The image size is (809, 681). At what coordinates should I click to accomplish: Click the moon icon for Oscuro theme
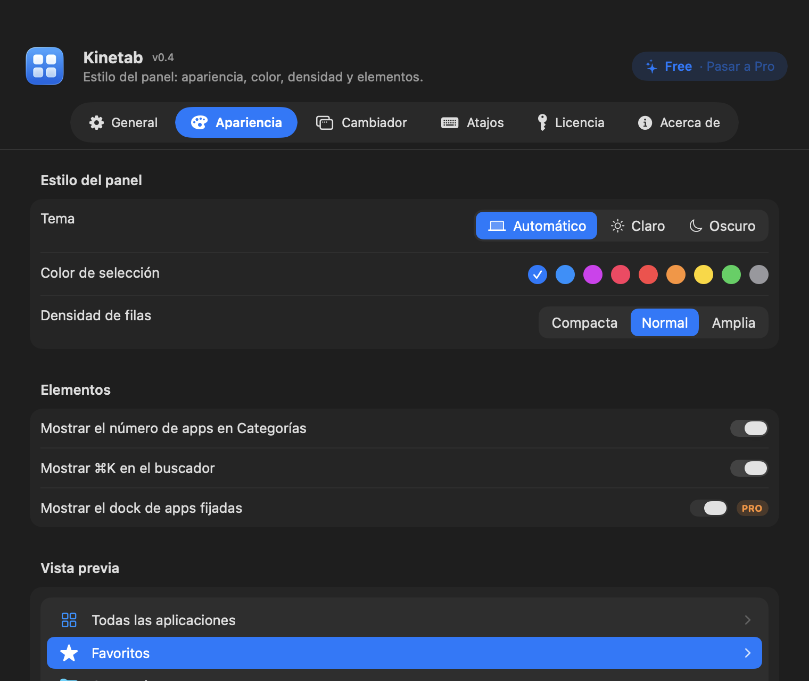tap(696, 226)
